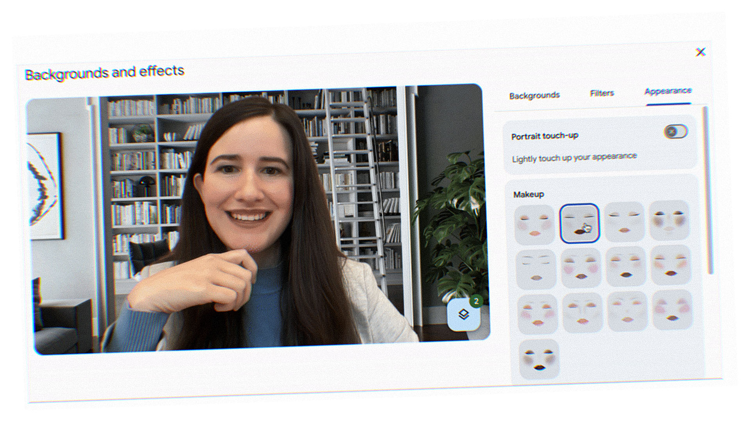Viewport: 750px width, 422px height.
Task: Apply first makeup preset in third row
Action: pos(537,315)
